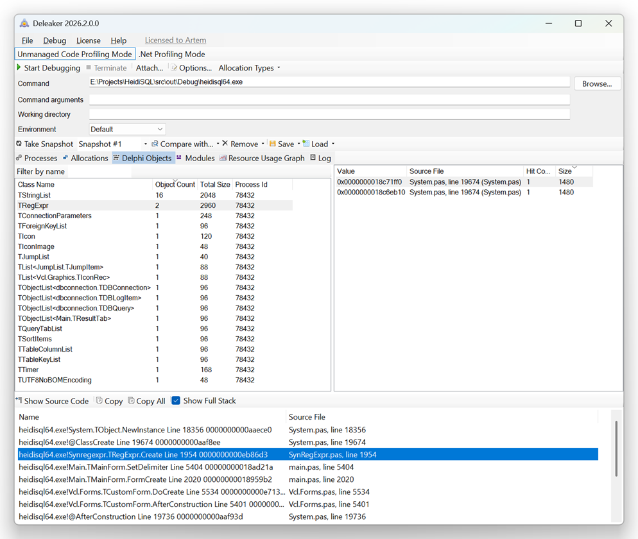Select the TMainForm.SetDelimiter stack frame
Screen dimensions: 638x539
coord(308,467)
